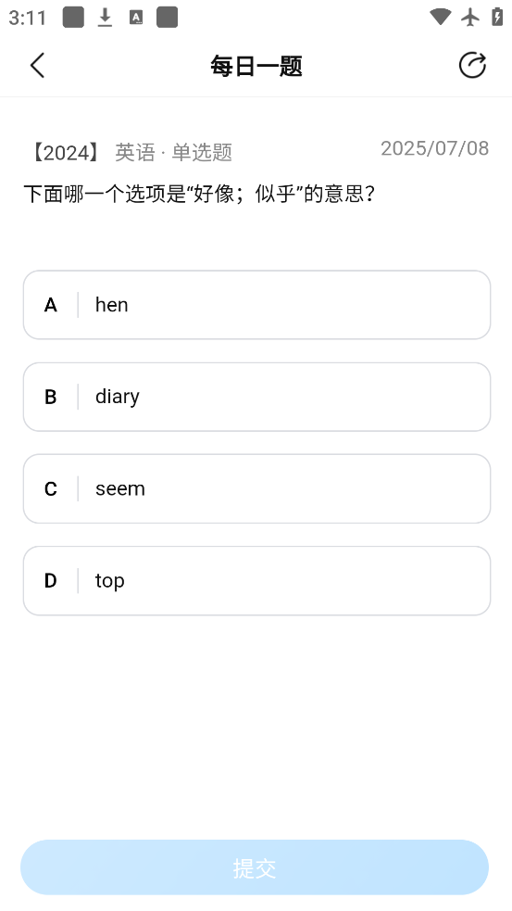
Task: Tap the 英语 · 单选题 category label
Action: click(x=173, y=152)
